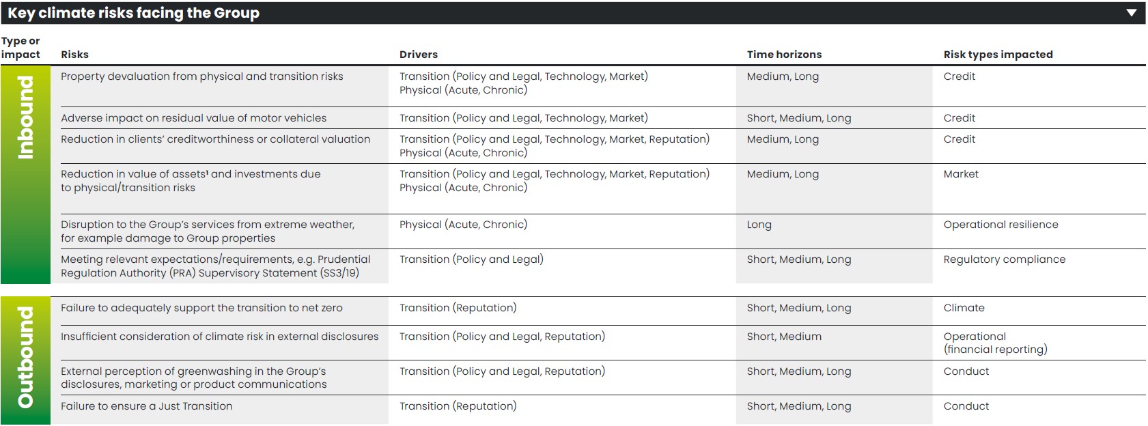Image resolution: width=1148 pixels, height=426 pixels.
Task: Select the Outbound green category label
Action: pos(25,356)
